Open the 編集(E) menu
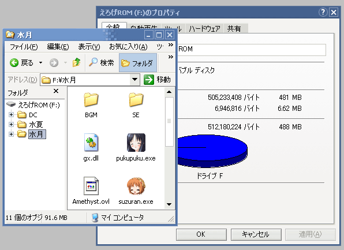This screenshot has height=250, width=344. [x=58, y=47]
